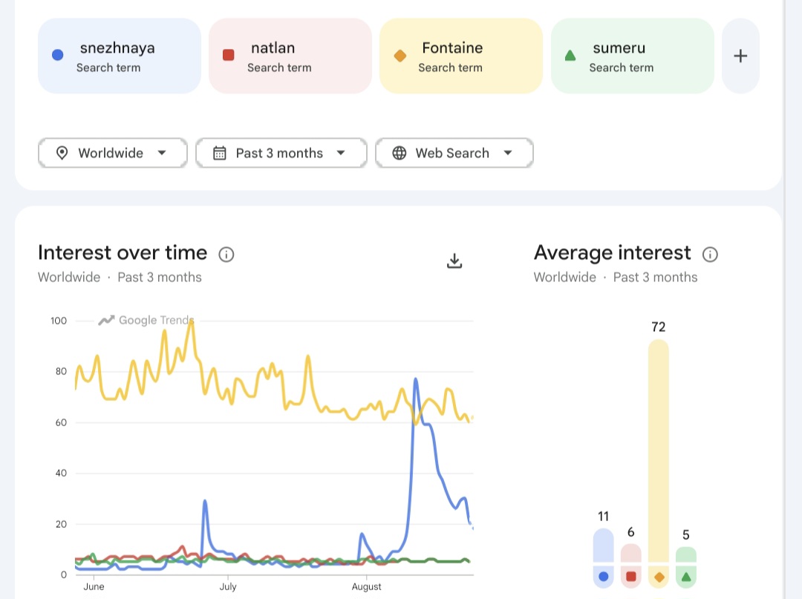This screenshot has height=599, width=802.
Task: Click the blue circle icon on the snezhnaya card
Action: click(x=58, y=55)
